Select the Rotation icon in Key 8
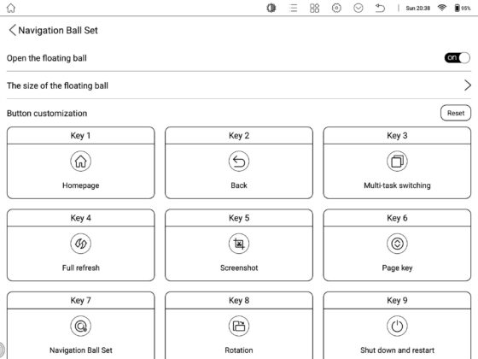The height and width of the screenshot is (359, 478). click(239, 326)
